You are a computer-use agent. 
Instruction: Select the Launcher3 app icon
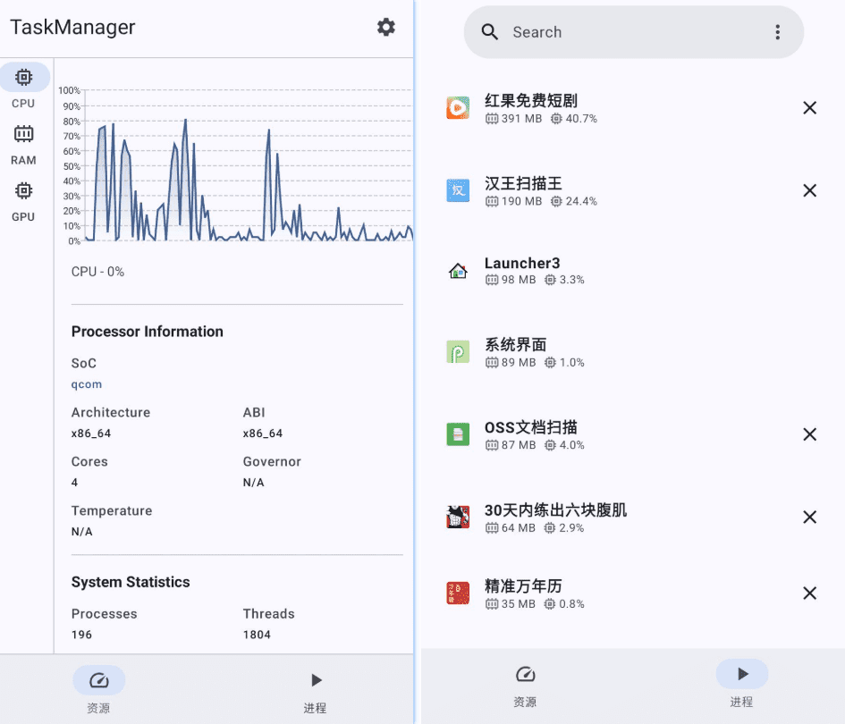click(x=458, y=271)
